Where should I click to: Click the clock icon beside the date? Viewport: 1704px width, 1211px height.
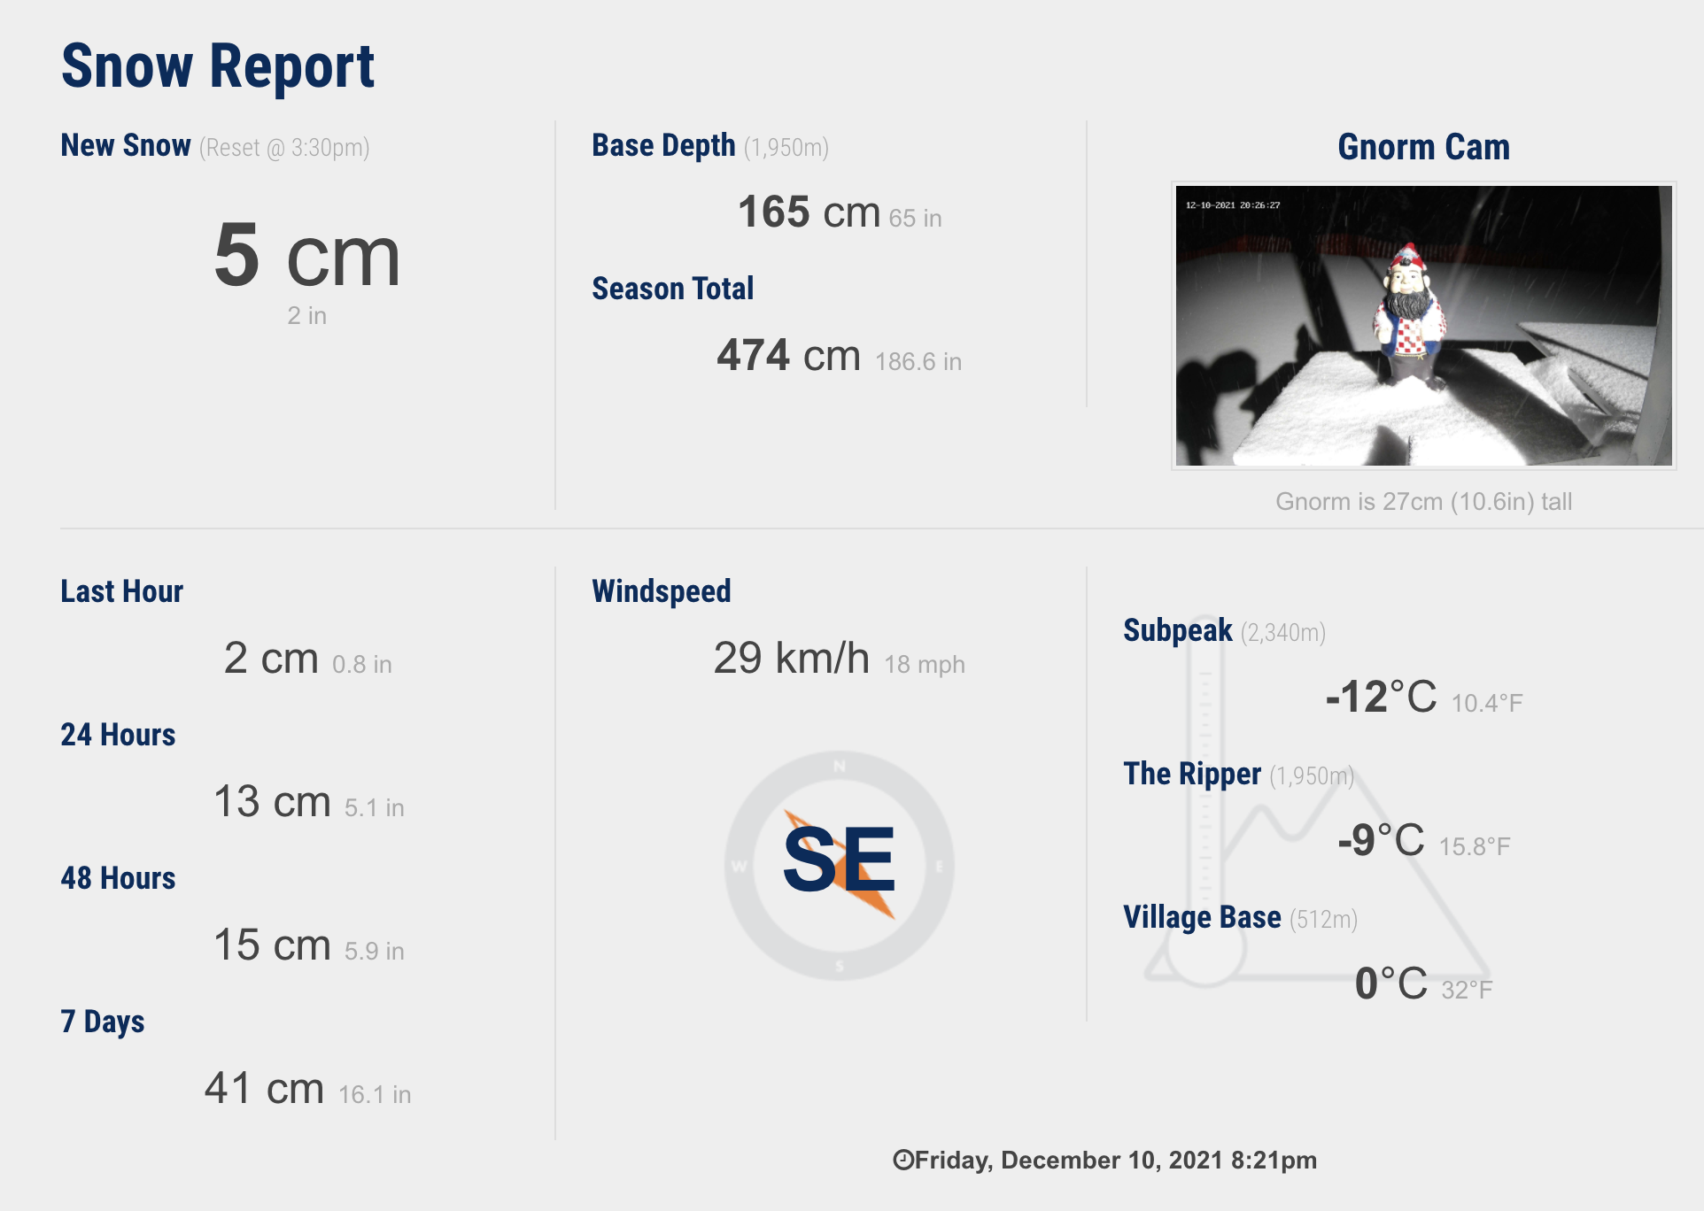(x=902, y=1160)
